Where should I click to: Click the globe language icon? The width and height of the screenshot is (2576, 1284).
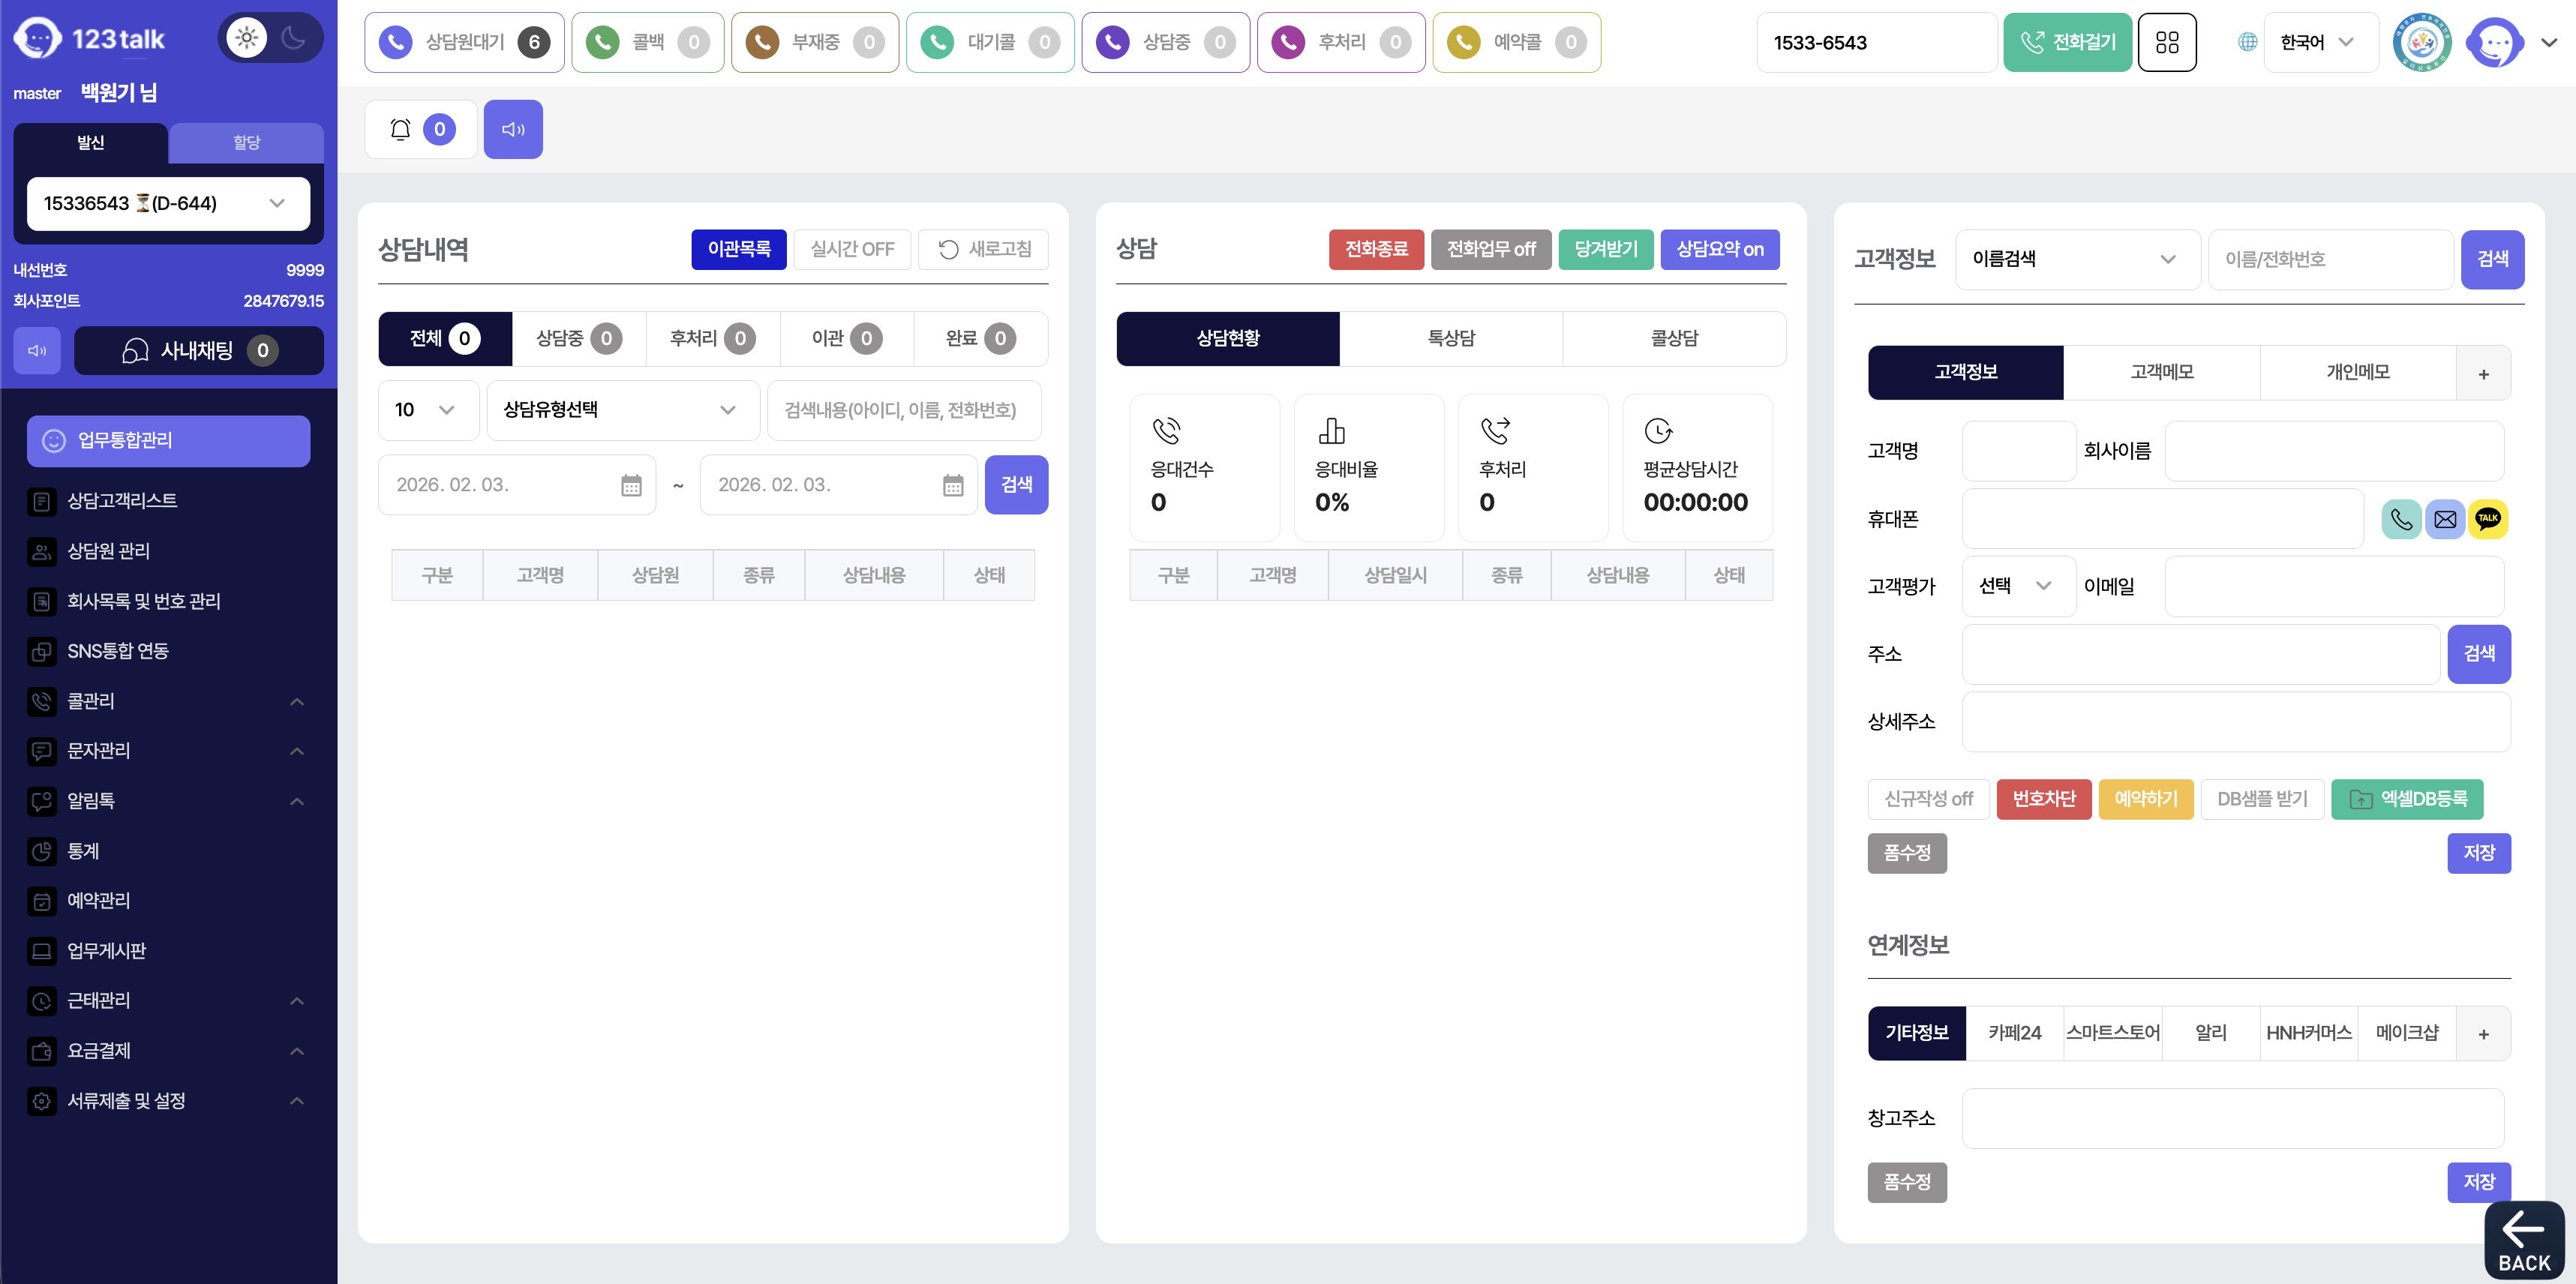coord(2247,42)
